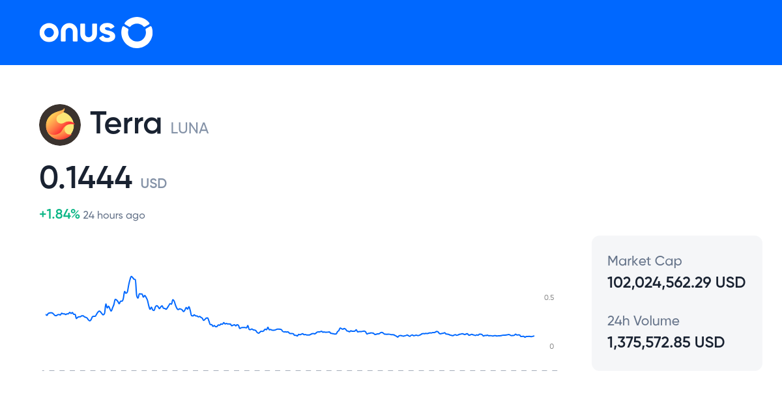
Task: Click the Terra LUNA coin icon
Action: (x=60, y=124)
